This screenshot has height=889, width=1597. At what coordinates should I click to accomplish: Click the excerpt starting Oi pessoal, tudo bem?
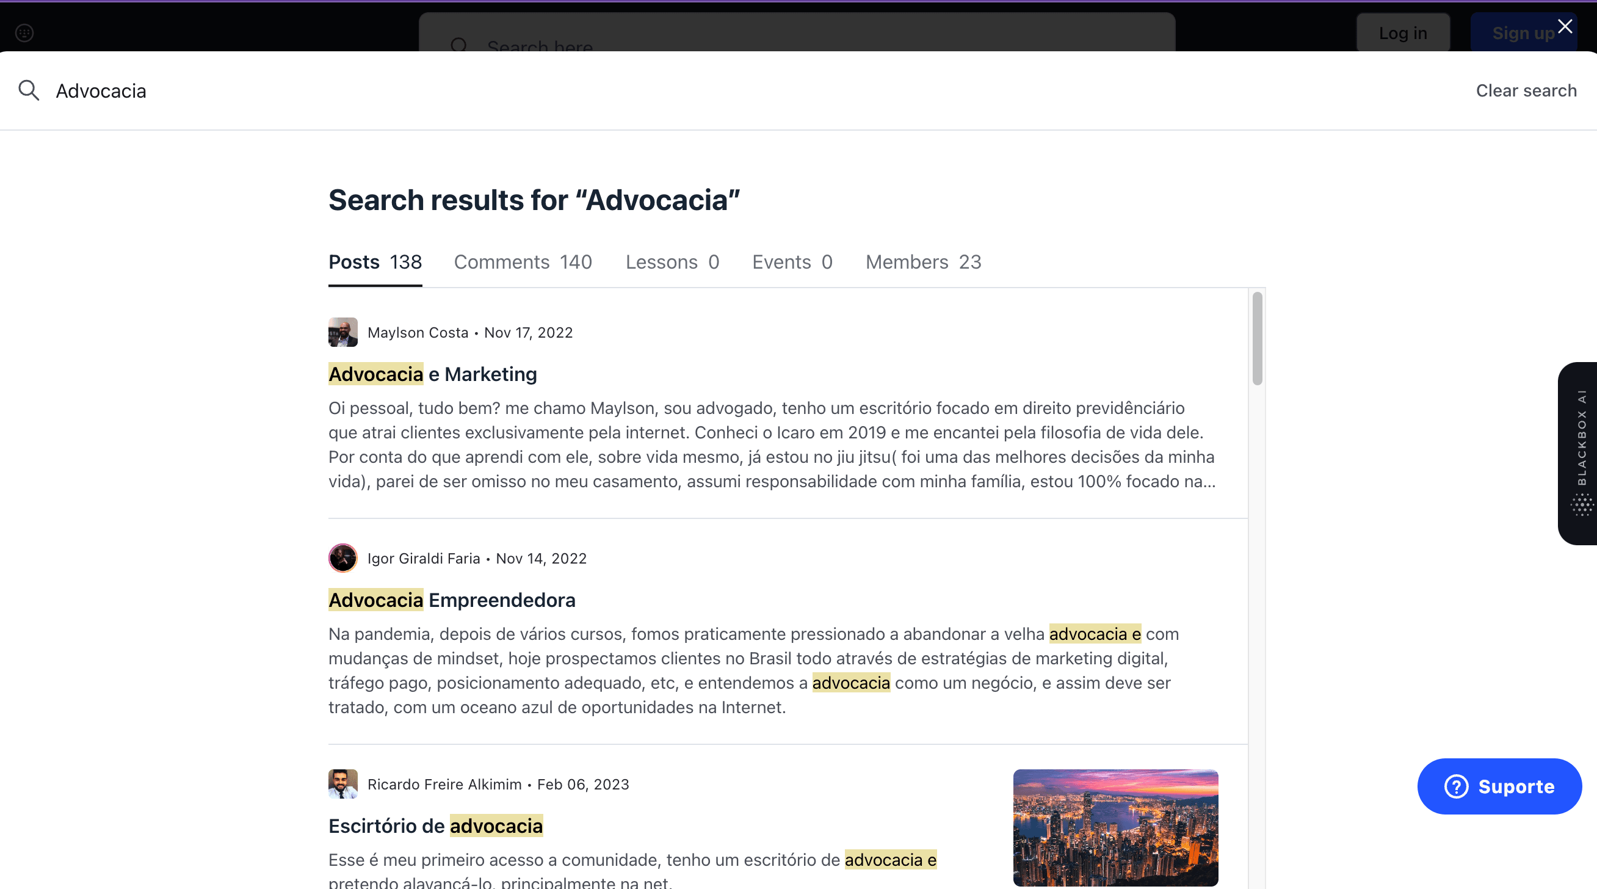coord(772,445)
